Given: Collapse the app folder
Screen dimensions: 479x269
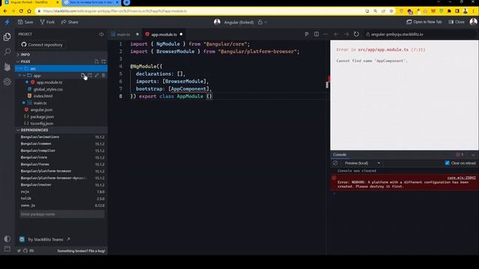Looking at the screenshot, I should 24,75.
